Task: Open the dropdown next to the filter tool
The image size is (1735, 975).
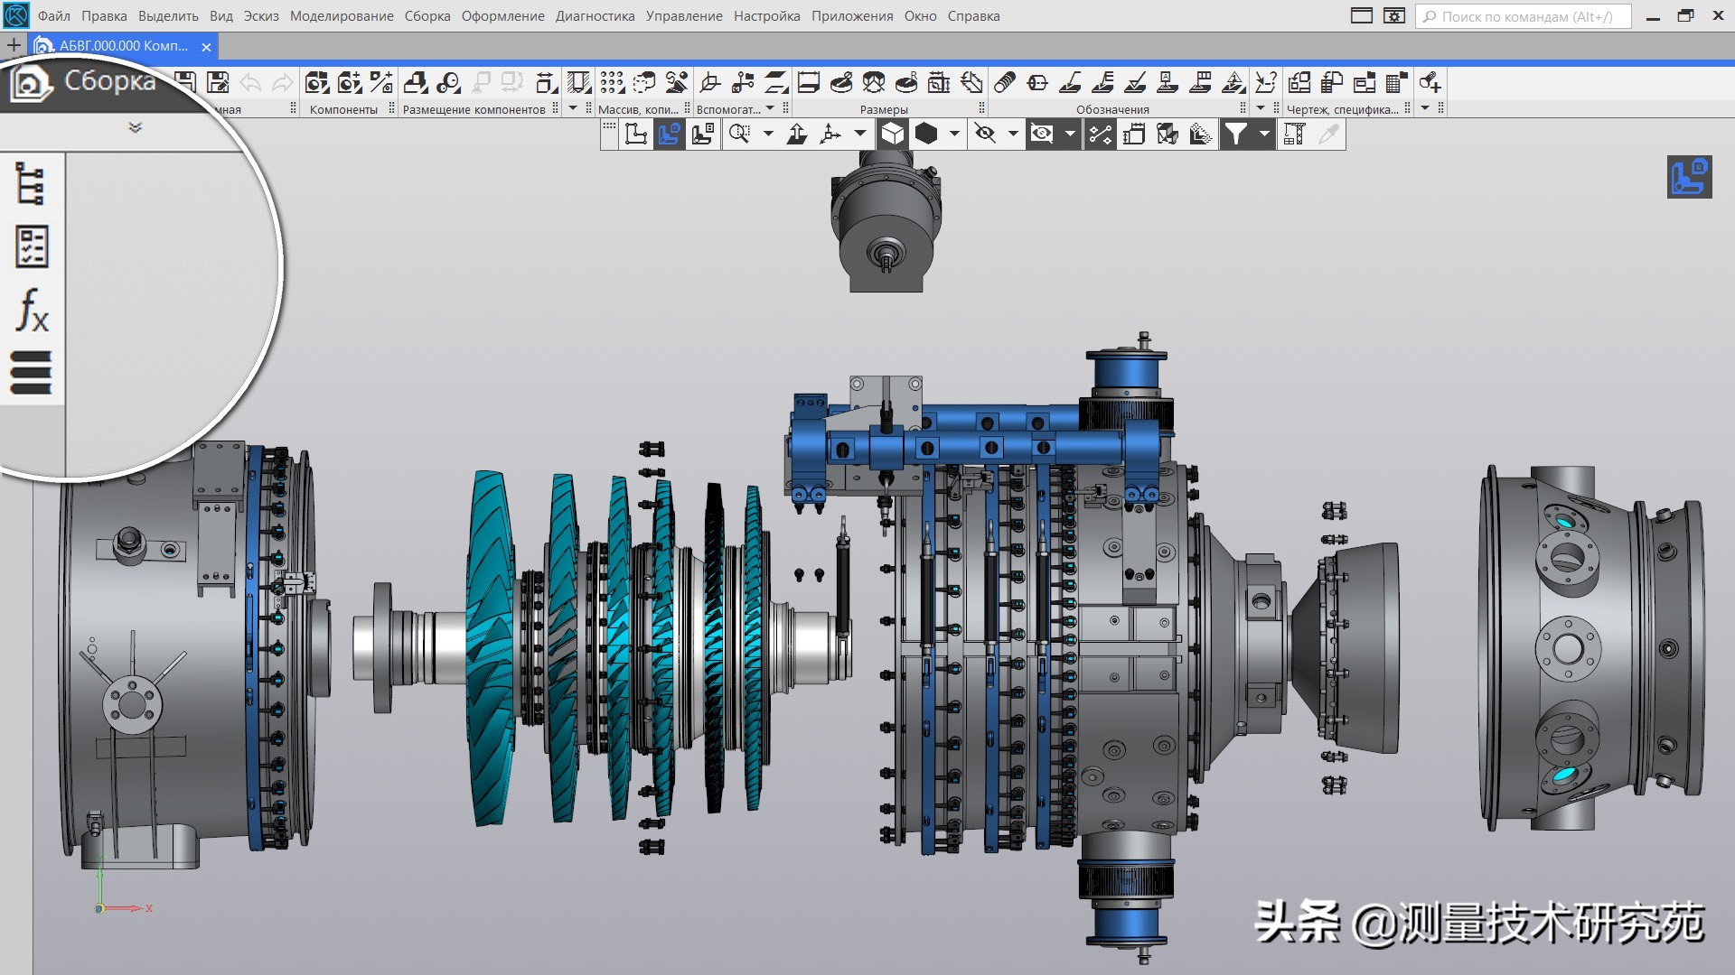Action: coord(1265,134)
